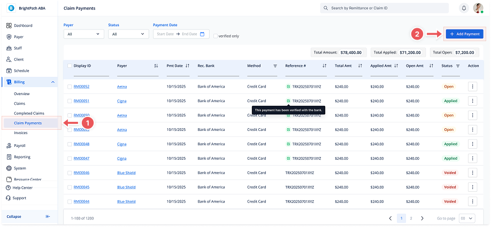Open the row actions menu for RM00052

[x=472, y=86]
